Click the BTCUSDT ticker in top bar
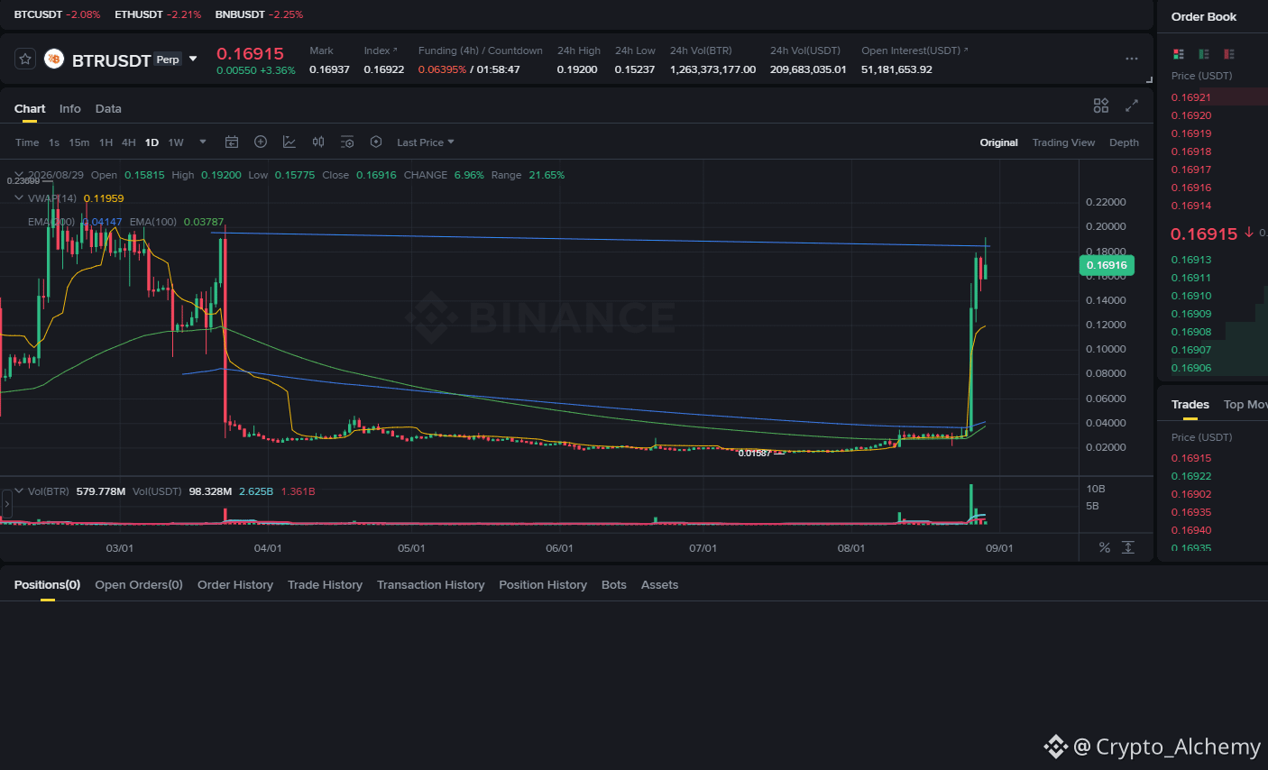Viewport: 1268px width, 770px height. [x=58, y=14]
